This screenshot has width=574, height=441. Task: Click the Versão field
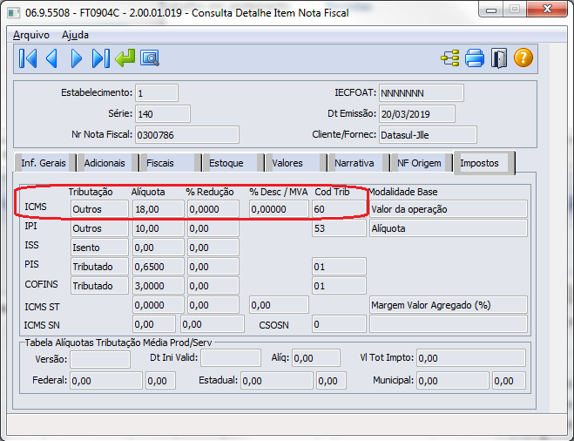(100, 358)
